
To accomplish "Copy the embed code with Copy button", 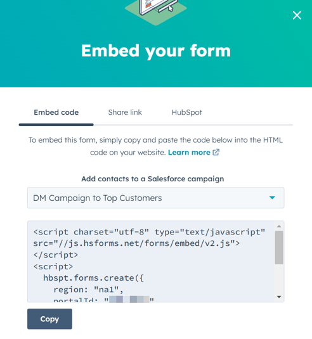I will pos(49,319).
